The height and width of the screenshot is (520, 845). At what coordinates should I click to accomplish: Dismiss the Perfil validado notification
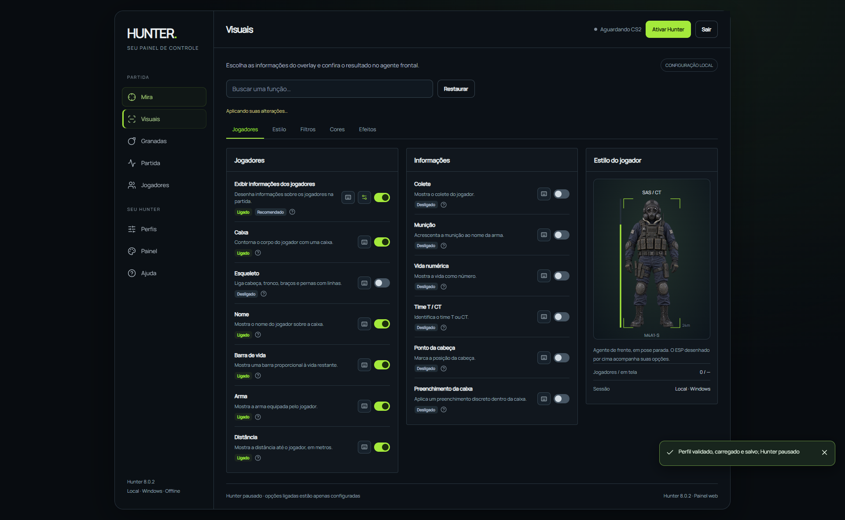coord(824,452)
